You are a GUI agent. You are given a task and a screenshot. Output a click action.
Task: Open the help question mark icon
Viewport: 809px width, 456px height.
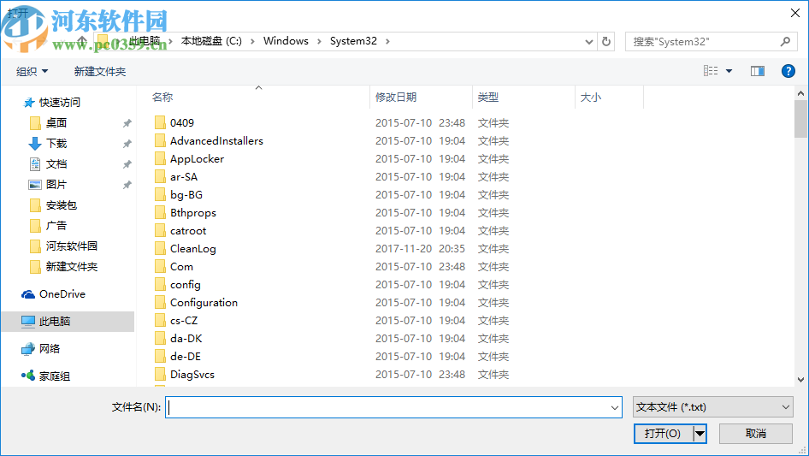(788, 71)
